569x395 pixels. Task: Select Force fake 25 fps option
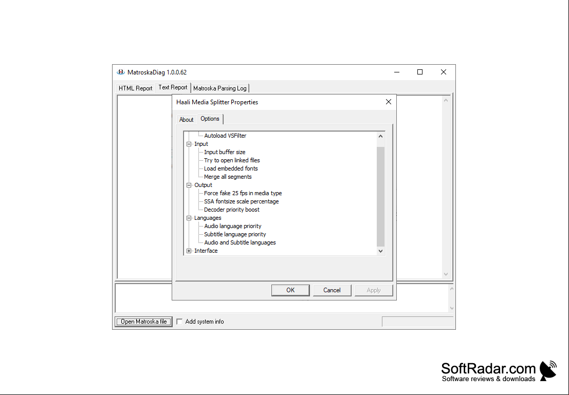[243, 193]
